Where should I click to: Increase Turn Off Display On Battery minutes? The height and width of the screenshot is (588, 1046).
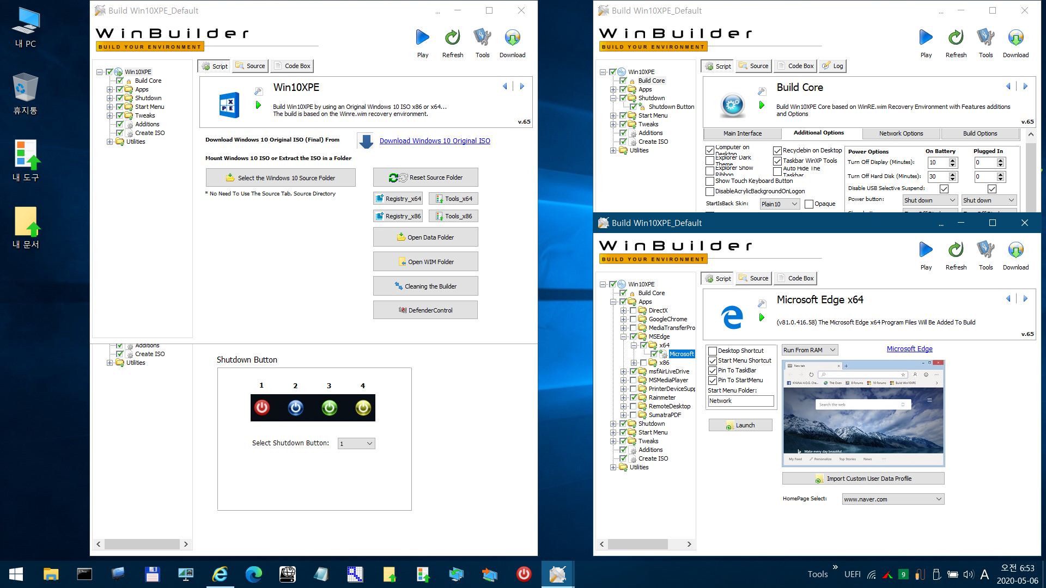click(x=953, y=160)
